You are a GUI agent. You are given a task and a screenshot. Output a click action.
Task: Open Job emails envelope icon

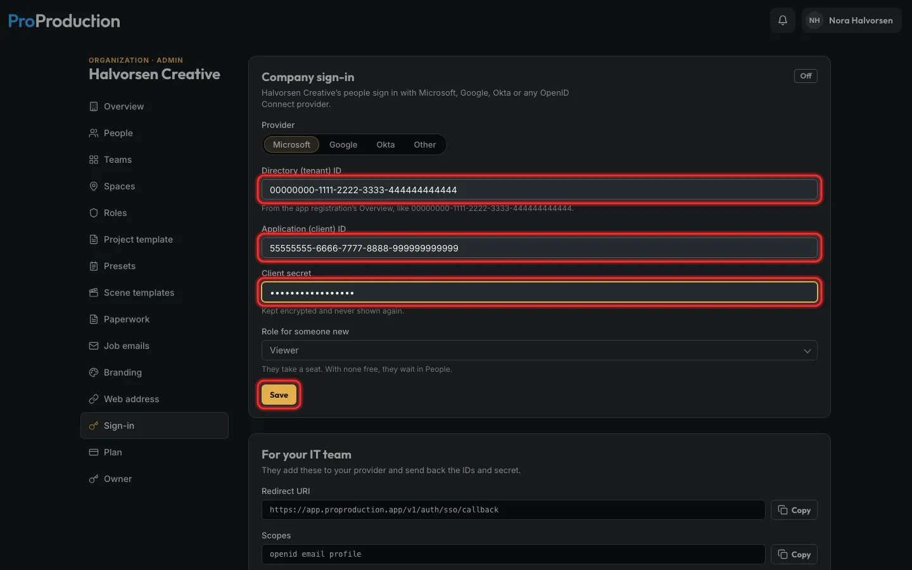click(x=94, y=346)
